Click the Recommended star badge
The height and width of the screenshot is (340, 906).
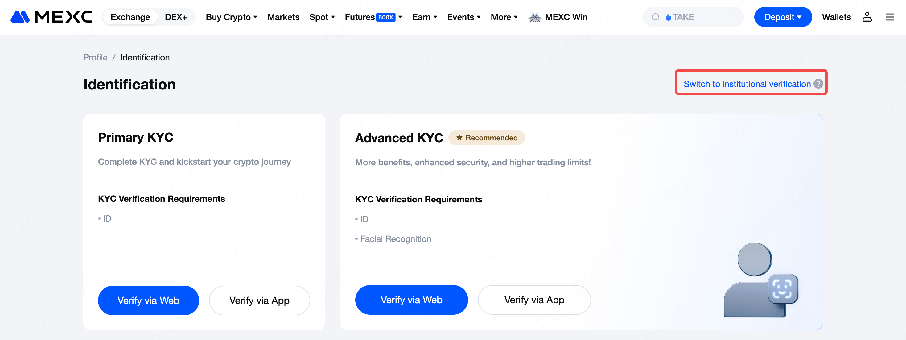click(486, 138)
